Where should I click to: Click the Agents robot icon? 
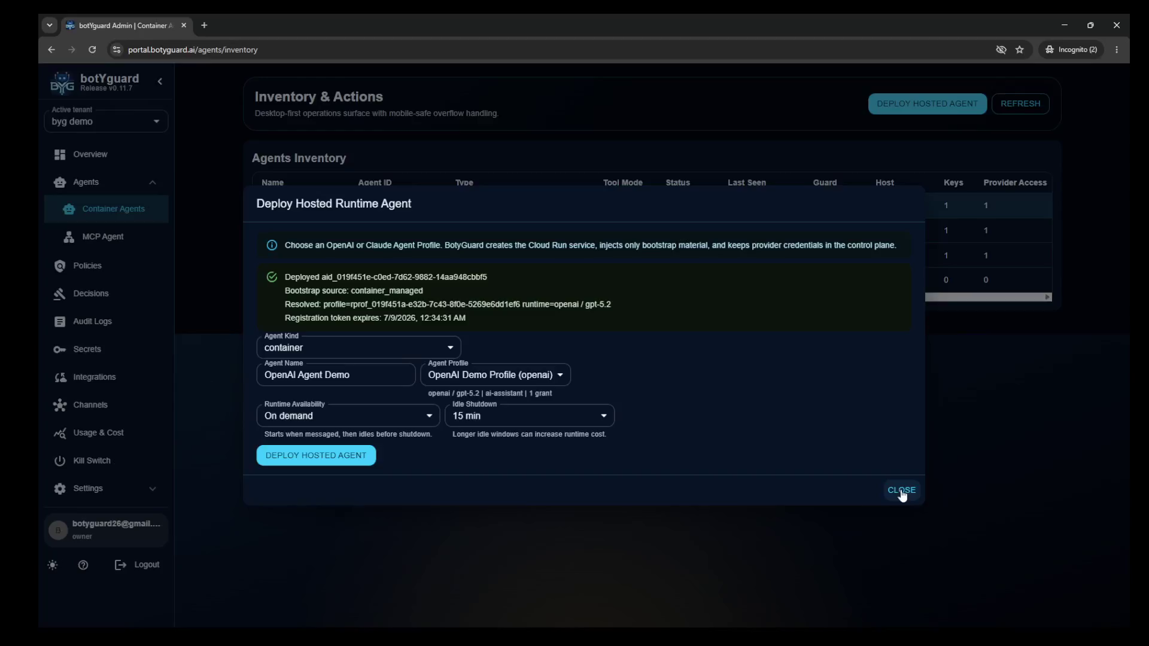coord(60,182)
